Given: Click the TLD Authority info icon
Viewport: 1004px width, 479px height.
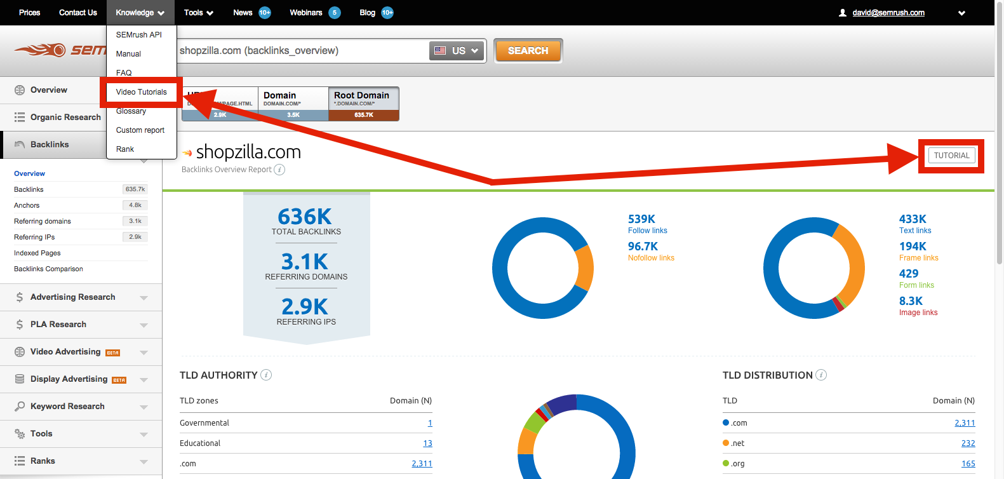Looking at the screenshot, I should (x=266, y=375).
